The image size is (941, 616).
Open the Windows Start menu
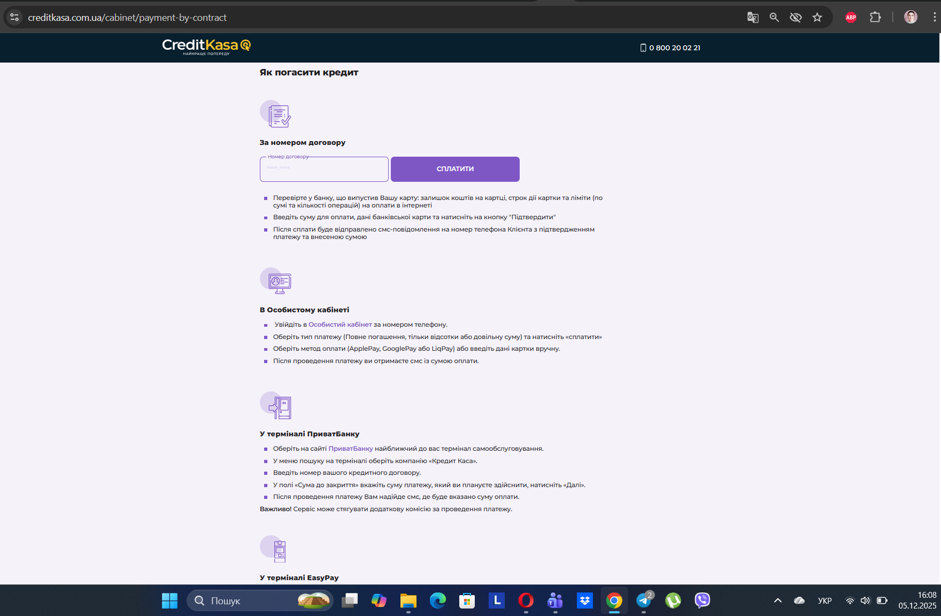tap(169, 600)
